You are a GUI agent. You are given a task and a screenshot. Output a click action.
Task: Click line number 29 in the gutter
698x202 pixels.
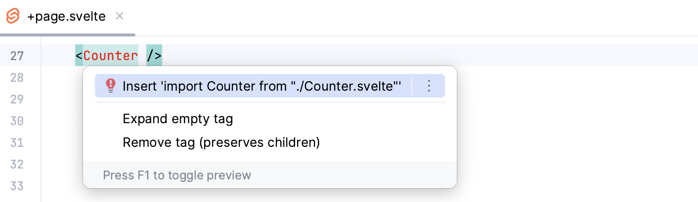tap(17, 99)
